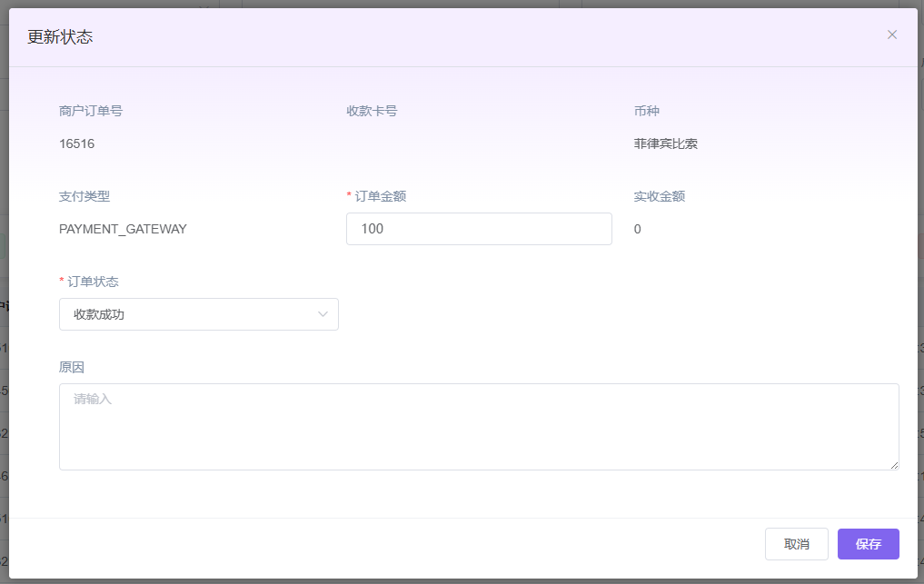
Task: Click the payment type PAYMENT_GATEWAY text
Action: (122, 229)
